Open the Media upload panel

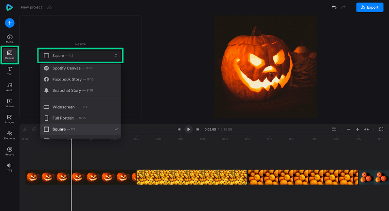pyautogui.click(x=10, y=38)
